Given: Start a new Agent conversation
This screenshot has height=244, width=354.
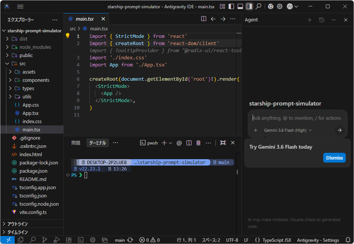Looking at the screenshot, I should 310,20.
